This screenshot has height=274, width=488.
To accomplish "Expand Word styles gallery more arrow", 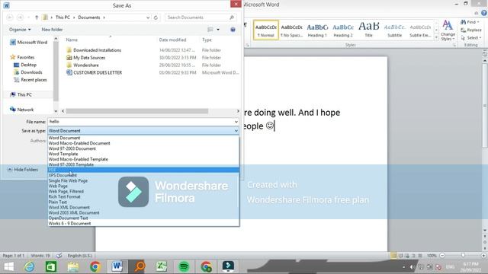I will point(436,37).
